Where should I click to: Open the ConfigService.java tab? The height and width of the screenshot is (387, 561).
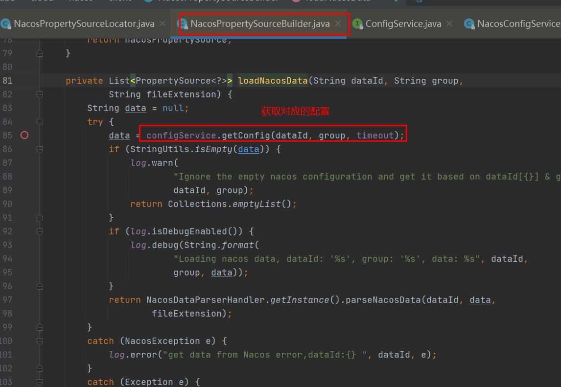coord(403,24)
